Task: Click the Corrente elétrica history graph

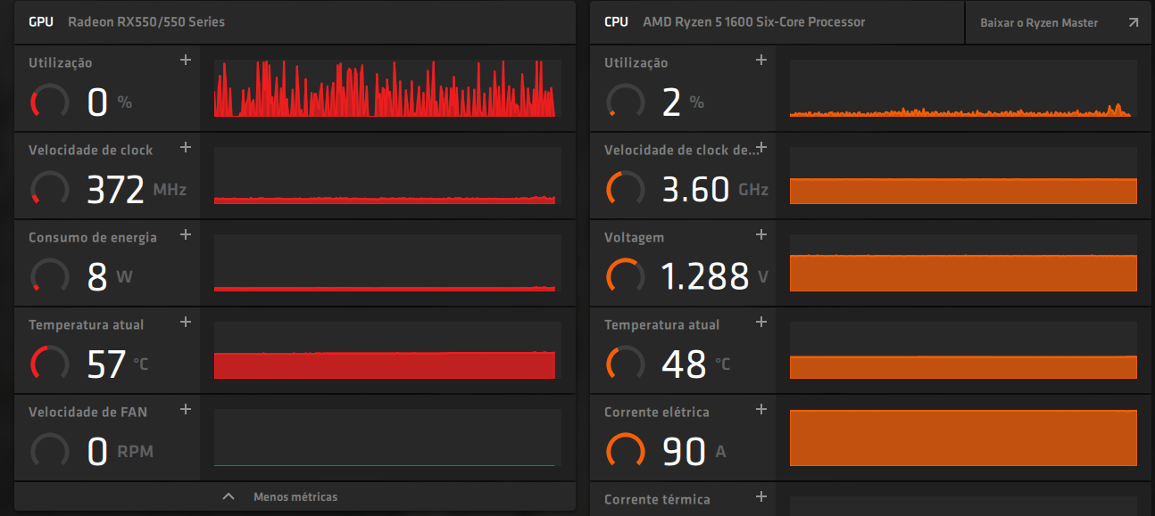Action: [x=963, y=438]
